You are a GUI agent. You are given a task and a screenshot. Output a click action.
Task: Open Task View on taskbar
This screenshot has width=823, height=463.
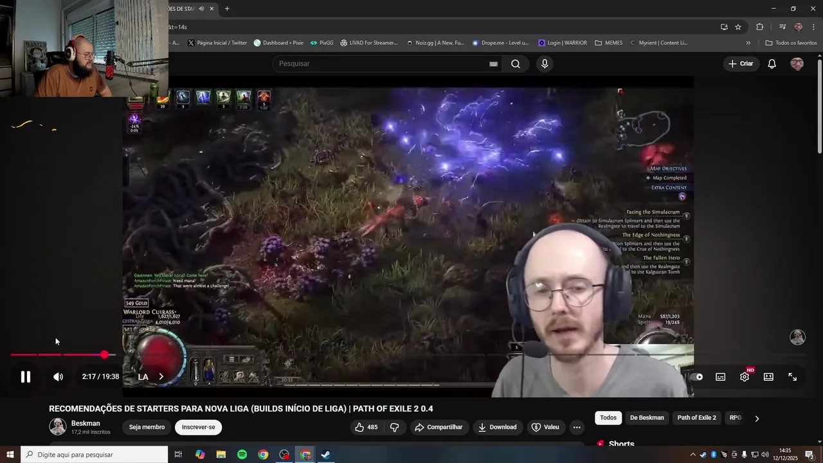[178, 455]
